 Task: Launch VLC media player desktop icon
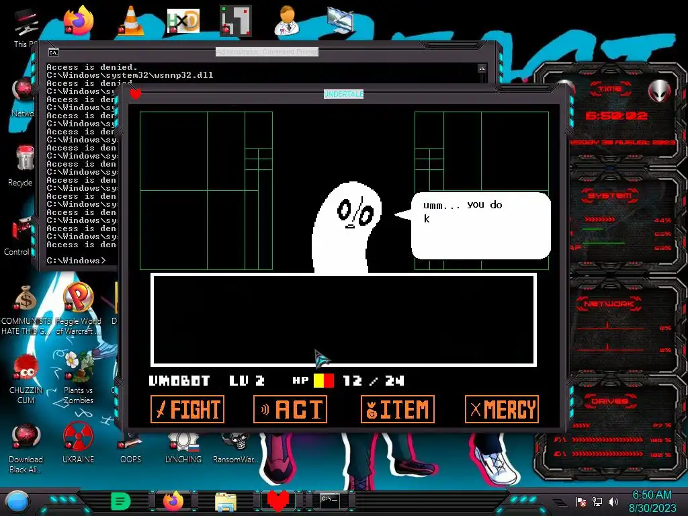[x=131, y=20]
